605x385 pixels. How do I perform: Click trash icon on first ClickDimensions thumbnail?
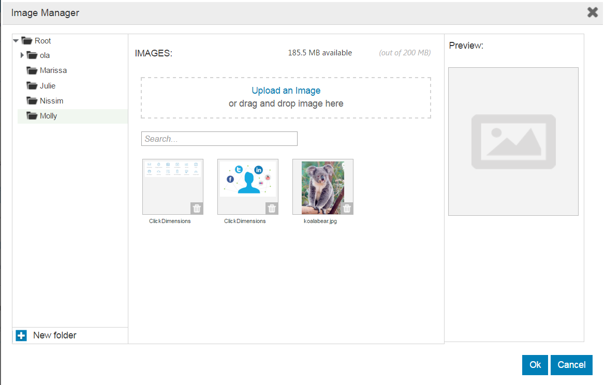click(197, 209)
